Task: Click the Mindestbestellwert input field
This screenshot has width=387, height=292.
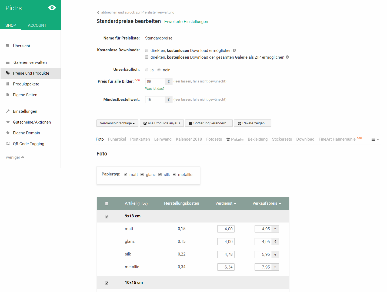Action: 155,99
